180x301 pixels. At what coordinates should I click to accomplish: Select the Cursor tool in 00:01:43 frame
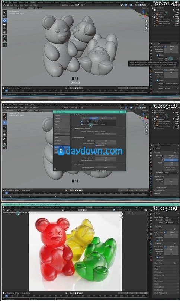coord(4,16)
